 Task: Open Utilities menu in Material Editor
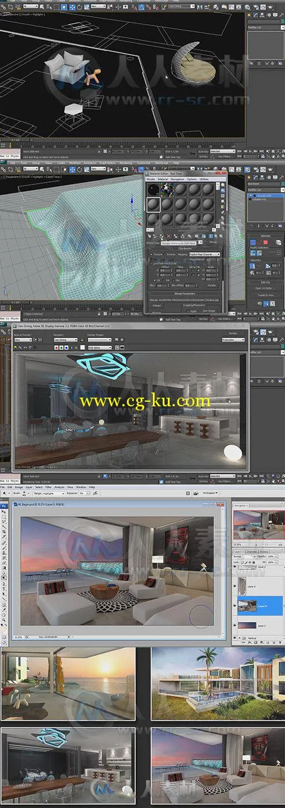point(205,179)
